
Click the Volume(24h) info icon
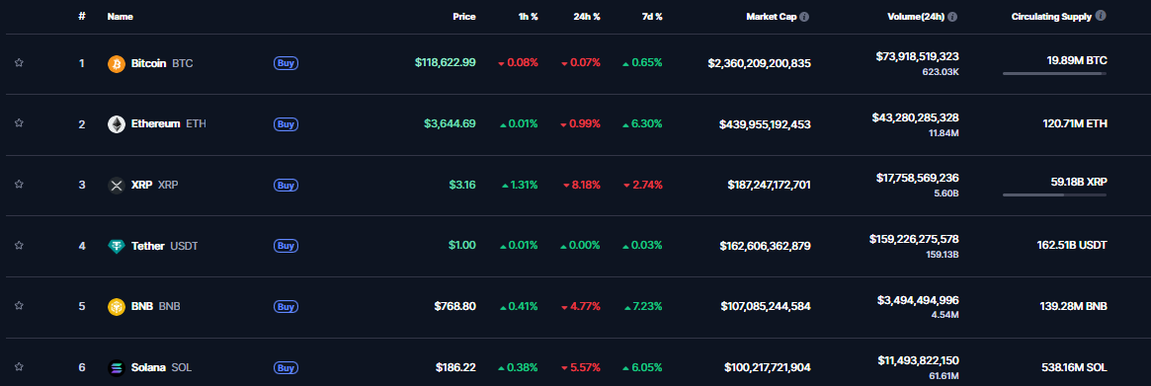point(952,16)
